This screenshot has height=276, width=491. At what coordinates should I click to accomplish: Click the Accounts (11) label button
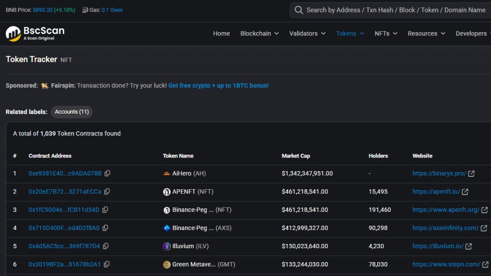[x=72, y=112]
